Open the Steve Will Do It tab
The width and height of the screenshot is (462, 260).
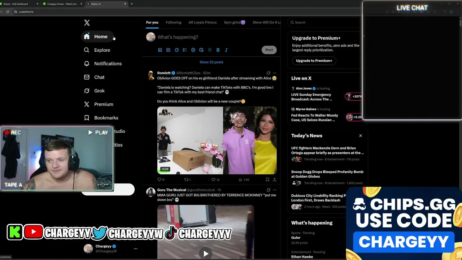266,22
